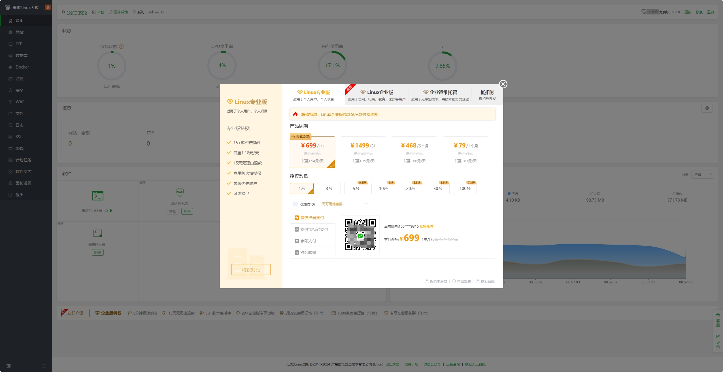This screenshot has height=372, width=723.
Task: Open the 终端 terminal sidebar icon
Action: point(10,148)
